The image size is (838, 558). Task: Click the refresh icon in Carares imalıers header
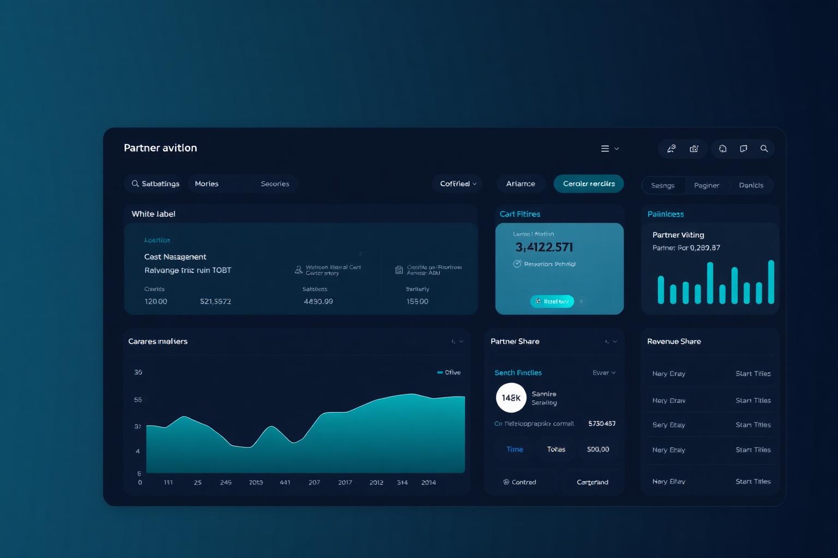click(453, 342)
